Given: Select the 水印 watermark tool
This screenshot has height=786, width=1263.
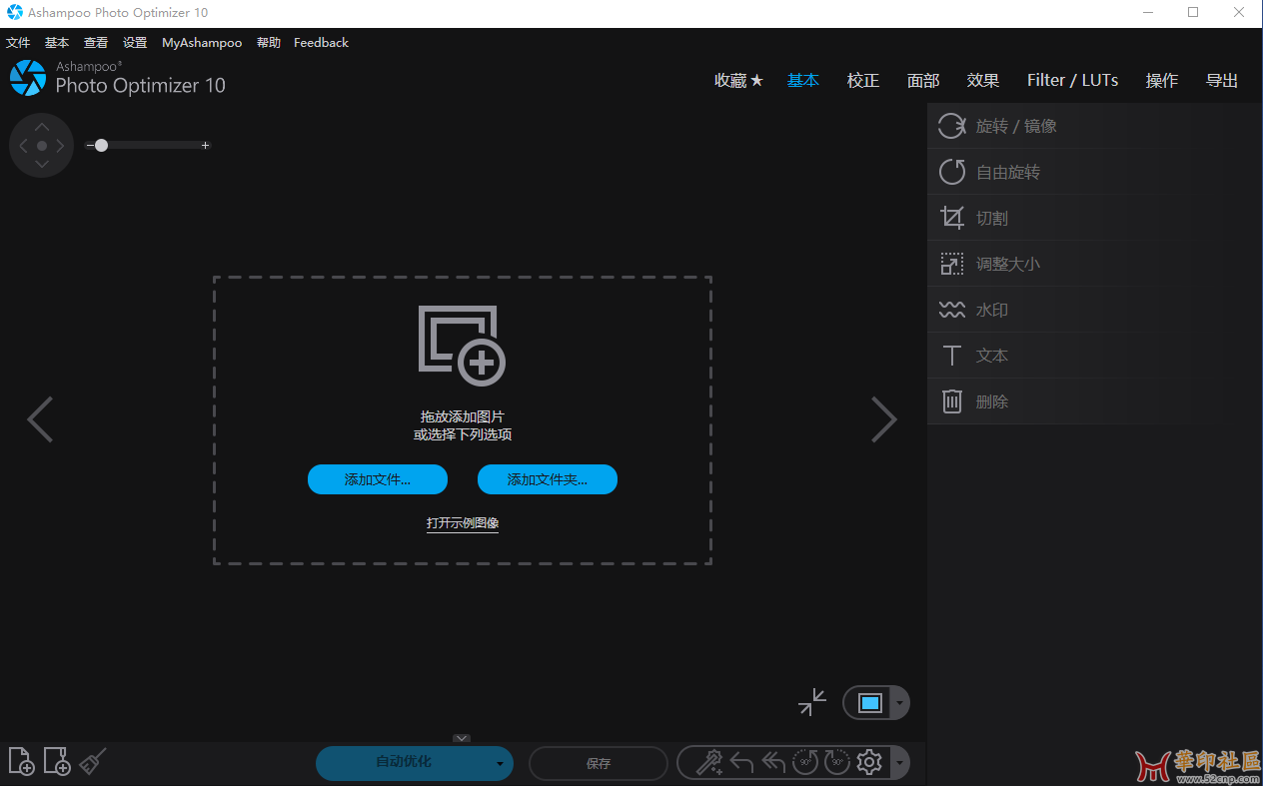Looking at the screenshot, I should coord(1095,310).
